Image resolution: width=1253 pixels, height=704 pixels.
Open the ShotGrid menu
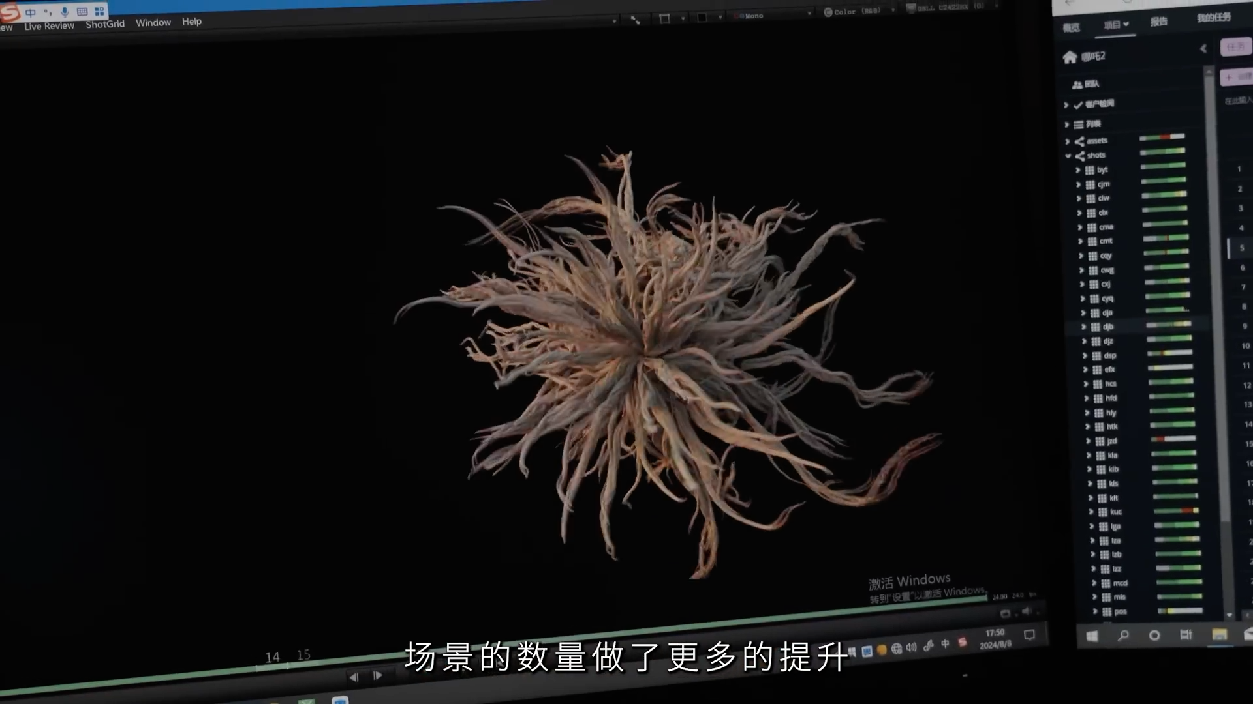tap(104, 24)
